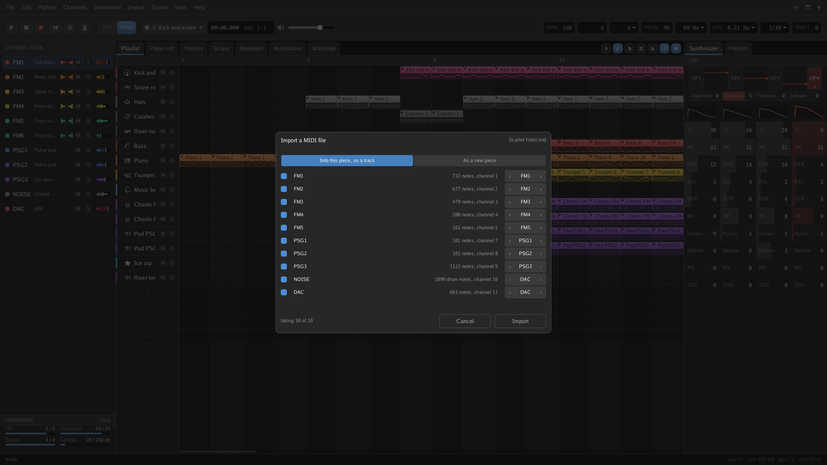Click next-channel arrow on the PSG3 row
827x465 pixels.
pyautogui.click(x=541, y=267)
